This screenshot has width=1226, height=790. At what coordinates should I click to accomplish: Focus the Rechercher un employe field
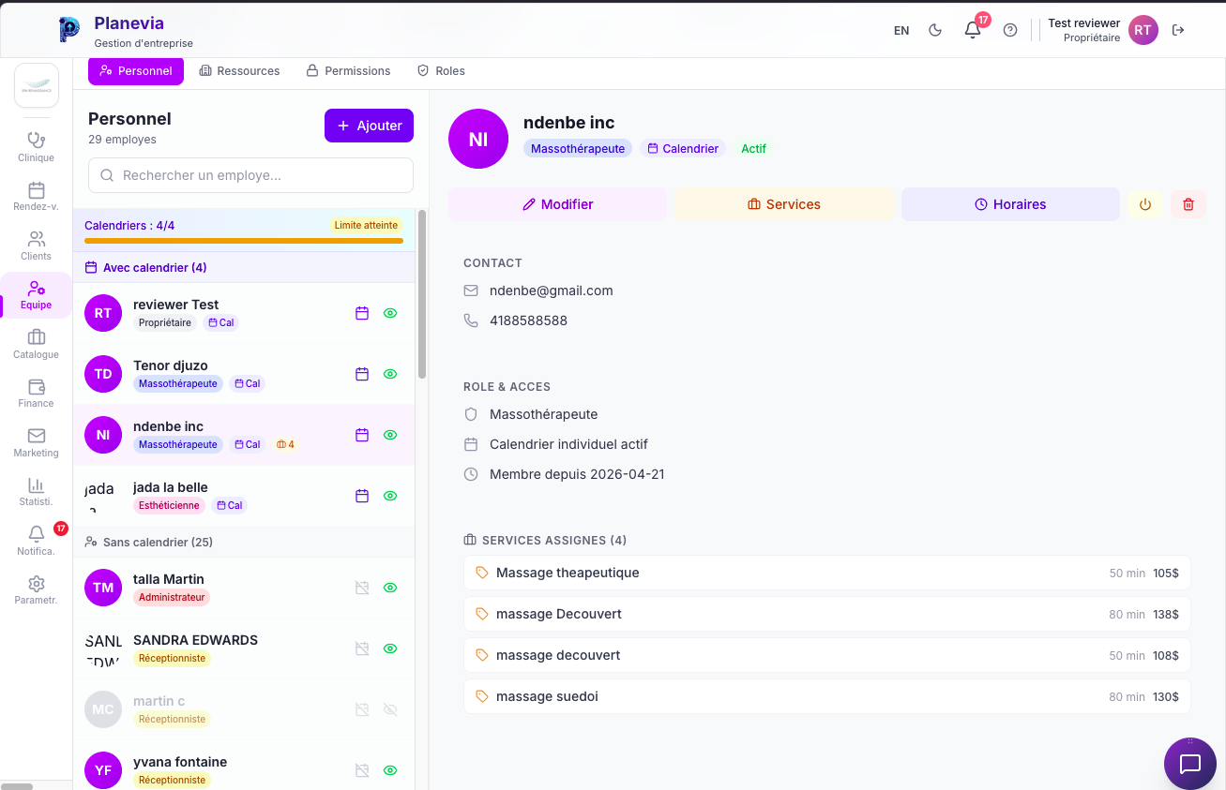point(250,175)
